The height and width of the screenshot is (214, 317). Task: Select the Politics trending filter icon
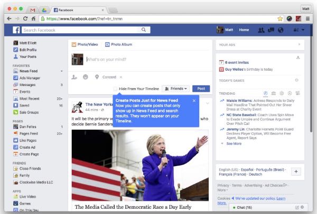[274, 93]
